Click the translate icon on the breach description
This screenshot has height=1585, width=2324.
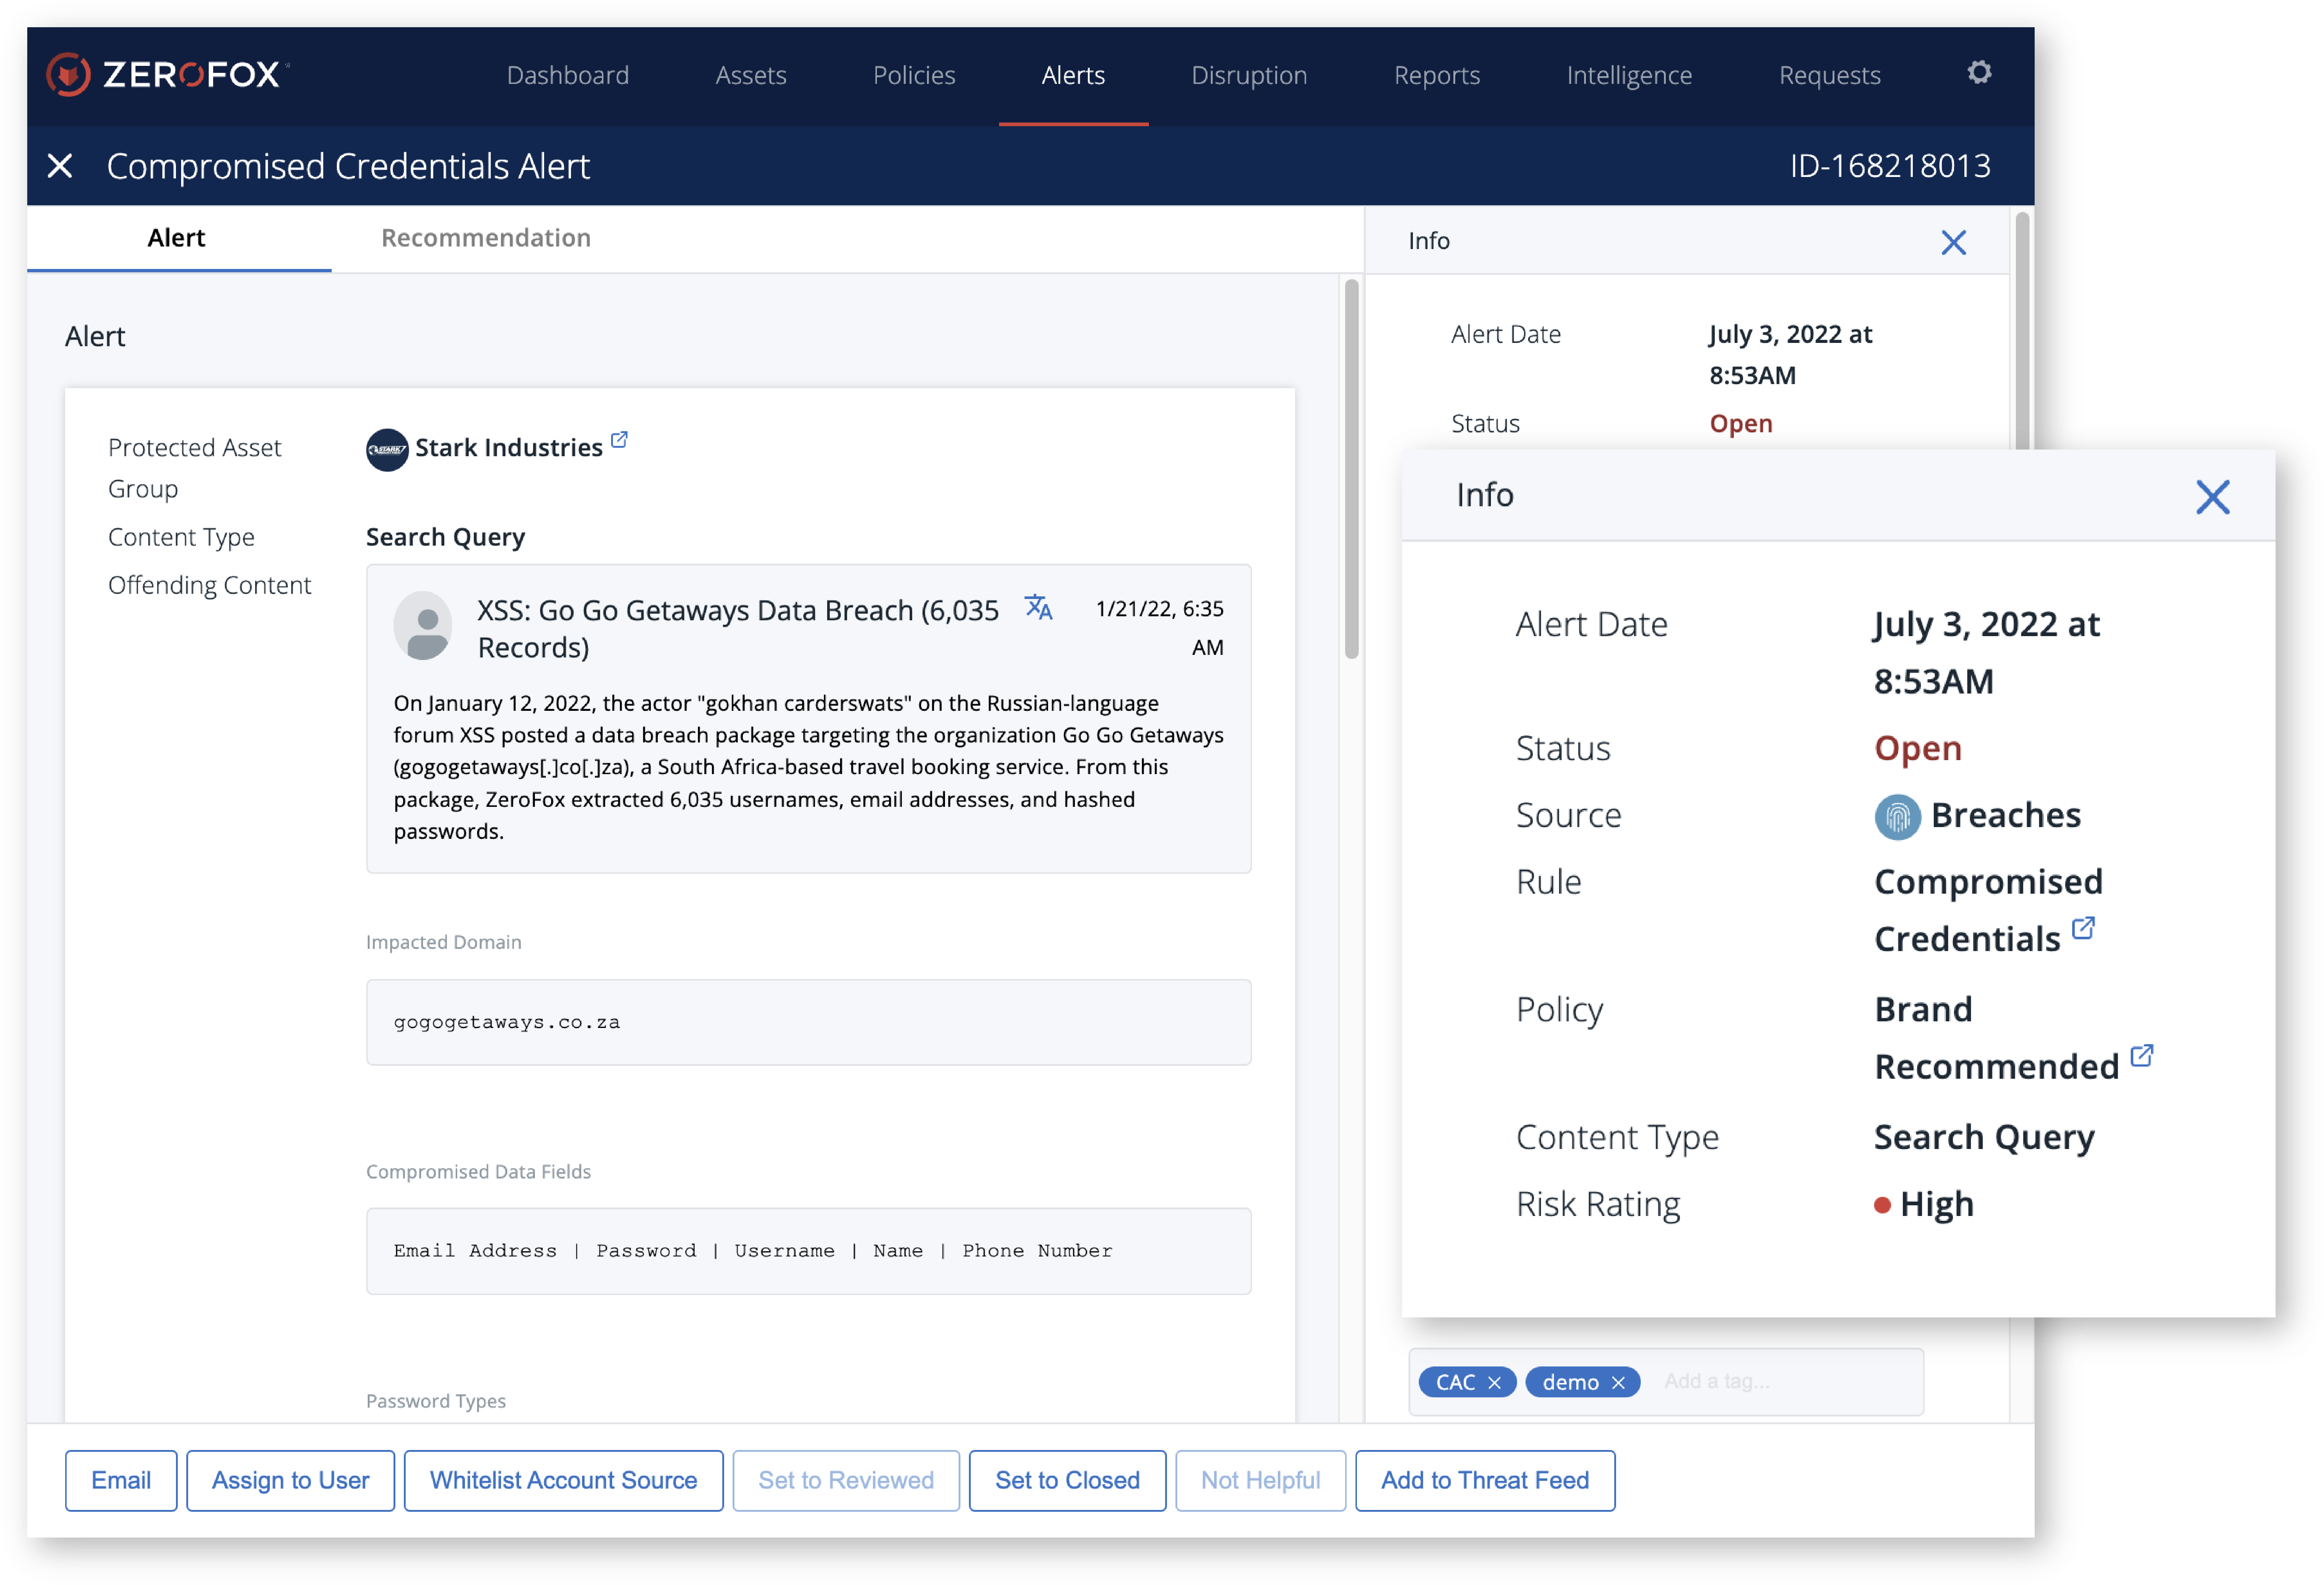[1039, 607]
